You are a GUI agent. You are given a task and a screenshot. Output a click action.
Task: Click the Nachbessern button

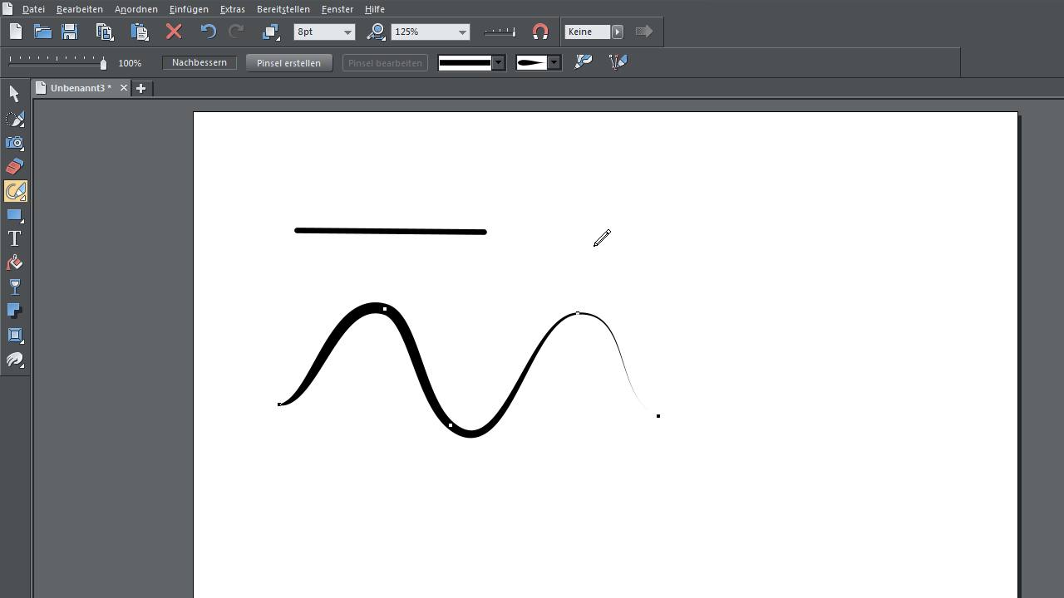(x=199, y=62)
